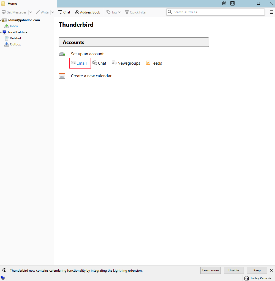Collapse the Local Folders tree
Screen dimensions: 275x281
1,32
